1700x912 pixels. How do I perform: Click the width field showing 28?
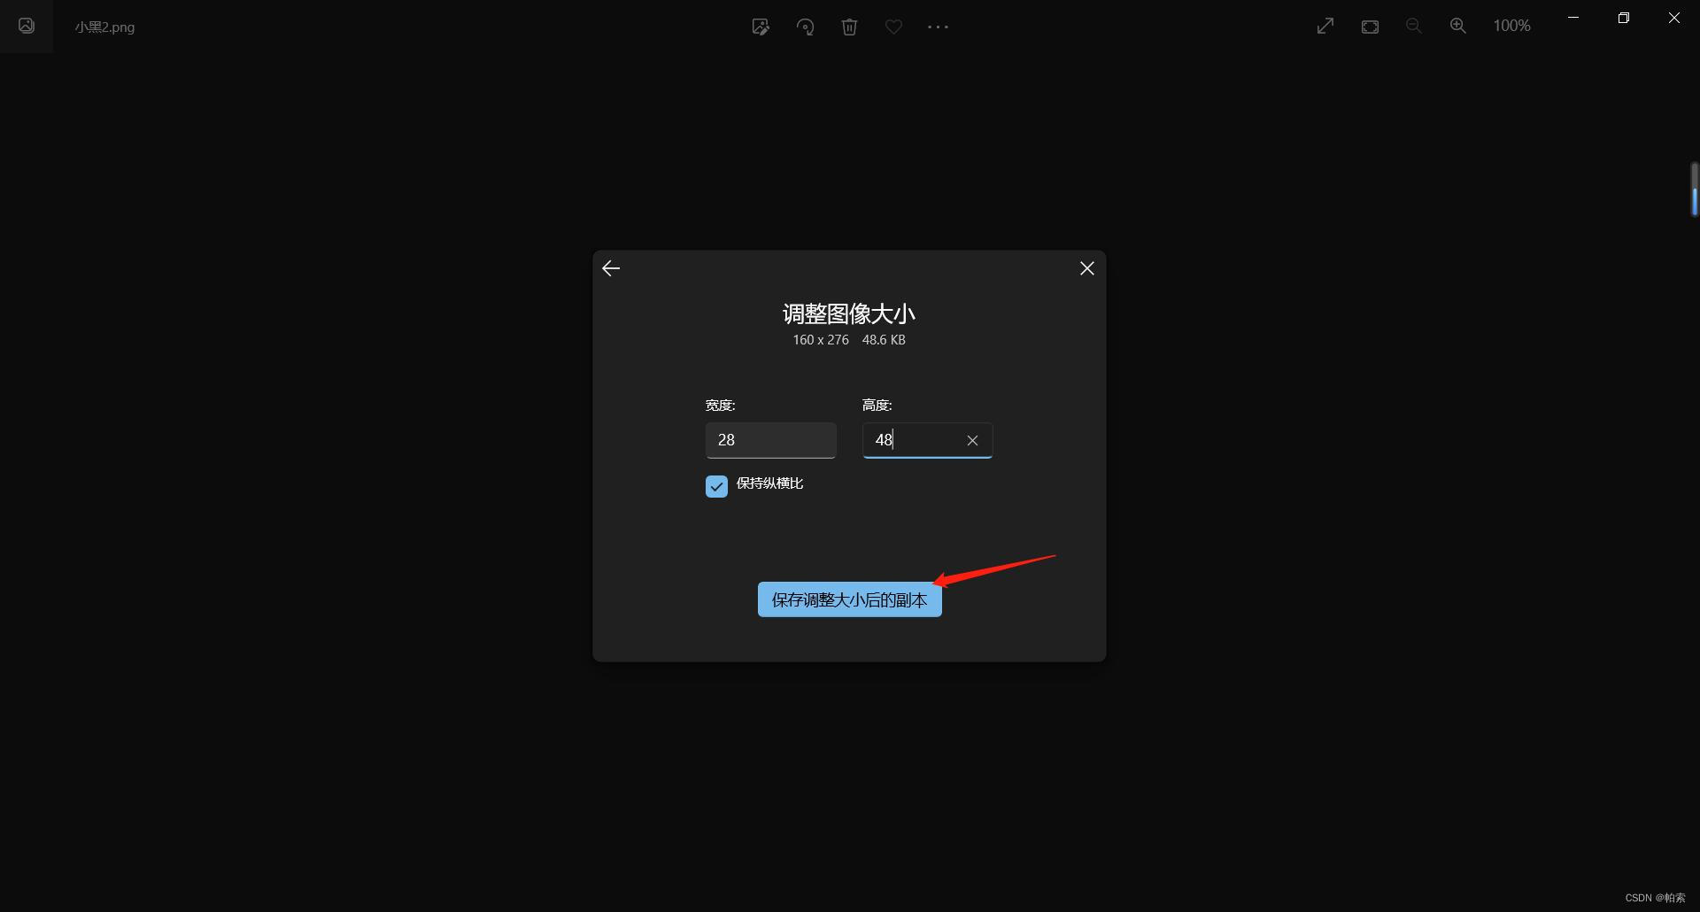pos(770,440)
